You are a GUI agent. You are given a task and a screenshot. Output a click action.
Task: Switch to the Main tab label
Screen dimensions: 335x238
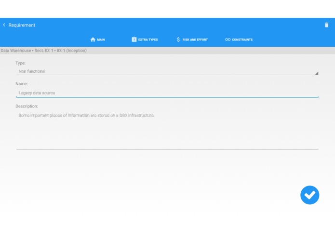tap(101, 40)
